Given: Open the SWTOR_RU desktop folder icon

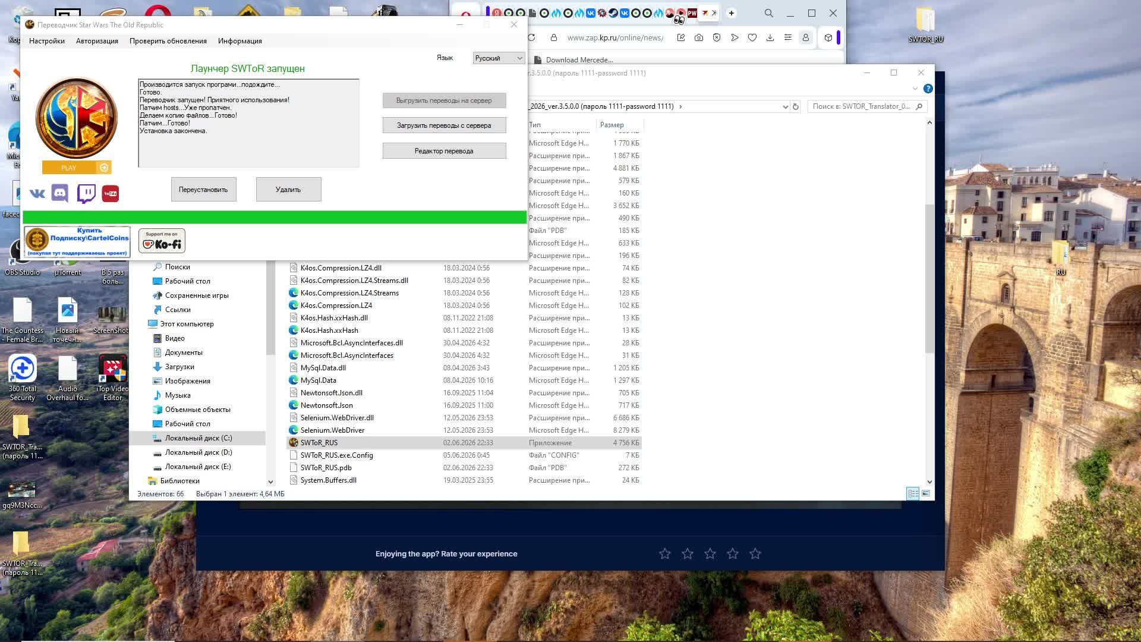Looking at the screenshot, I should [x=926, y=25].
